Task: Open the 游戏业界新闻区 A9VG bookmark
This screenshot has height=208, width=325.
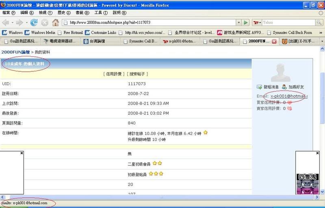Action: pos(240,33)
